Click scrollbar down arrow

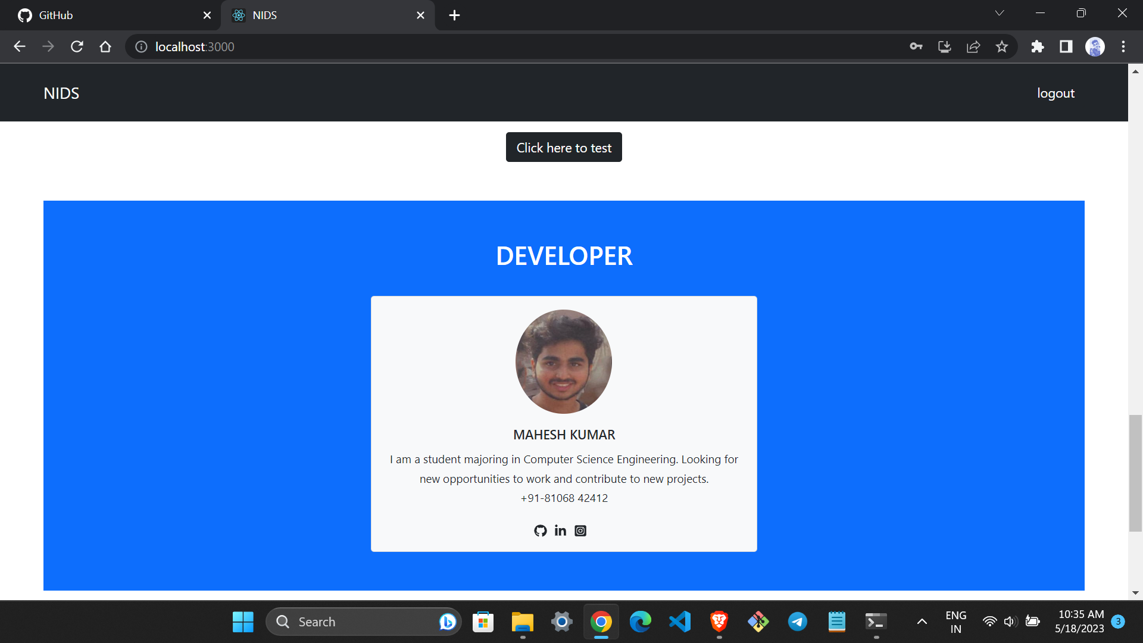[x=1135, y=593]
